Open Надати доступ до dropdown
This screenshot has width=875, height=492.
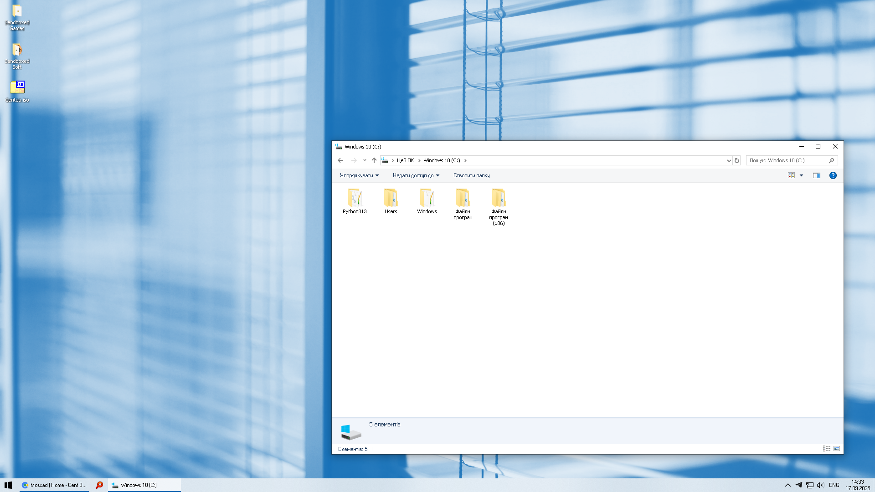(416, 175)
